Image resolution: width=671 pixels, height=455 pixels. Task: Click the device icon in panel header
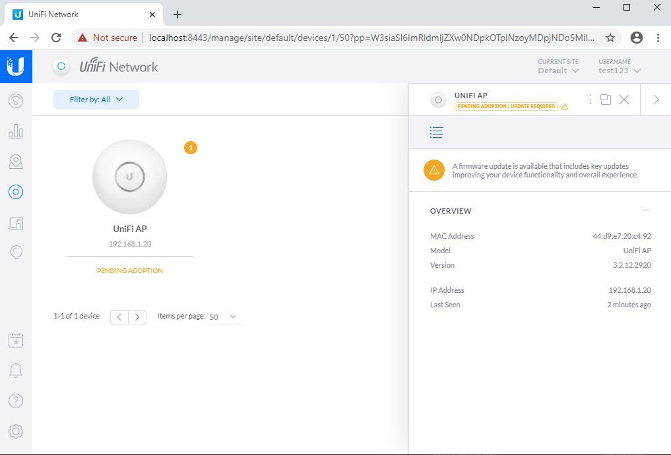pos(438,100)
